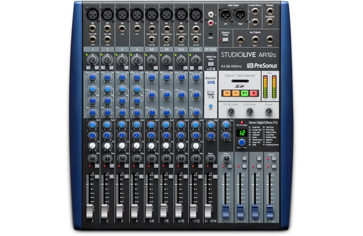
Task: Click the blue FX preset select encoder
Action: pyautogui.click(x=242, y=142)
